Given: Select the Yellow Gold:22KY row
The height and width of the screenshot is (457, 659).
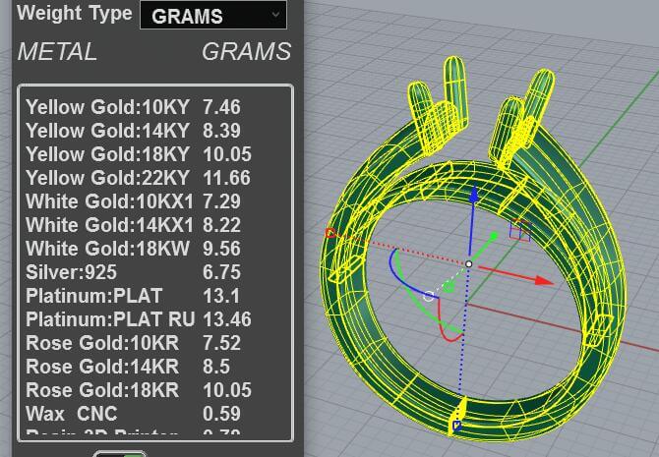Looking at the screenshot, I should point(139,178).
